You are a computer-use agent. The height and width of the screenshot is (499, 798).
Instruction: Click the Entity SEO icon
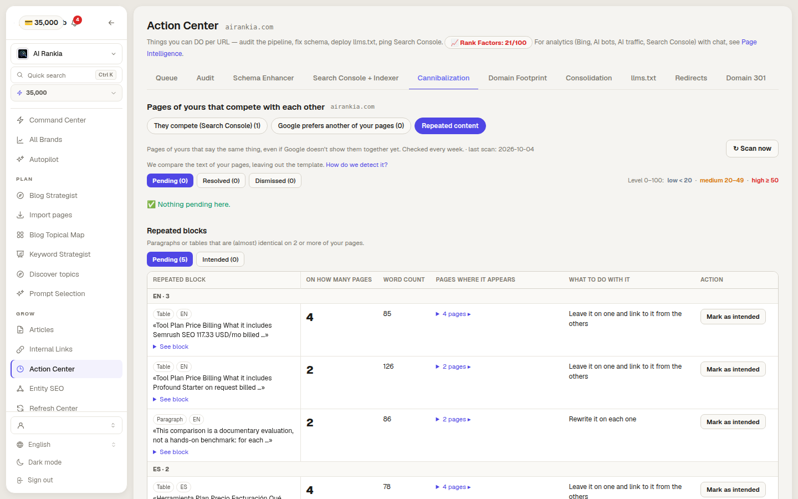tap(20, 389)
